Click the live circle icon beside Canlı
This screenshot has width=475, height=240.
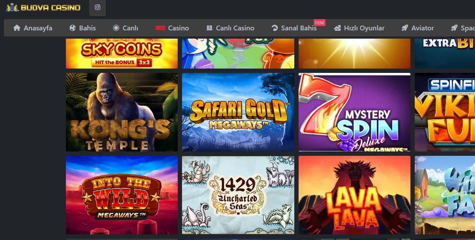[116, 28]
